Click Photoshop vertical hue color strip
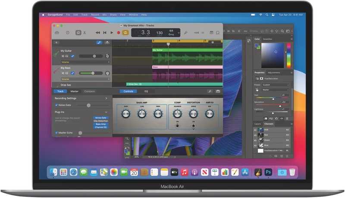This screenshot has height=198, width=345. pos(289,56)
